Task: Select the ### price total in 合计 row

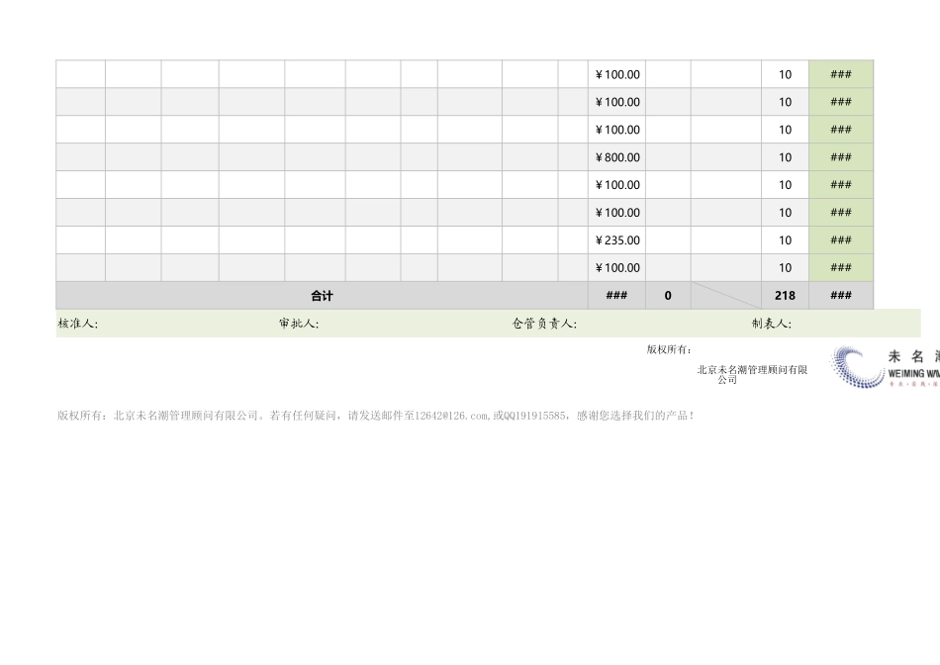Action: point(616,296)
